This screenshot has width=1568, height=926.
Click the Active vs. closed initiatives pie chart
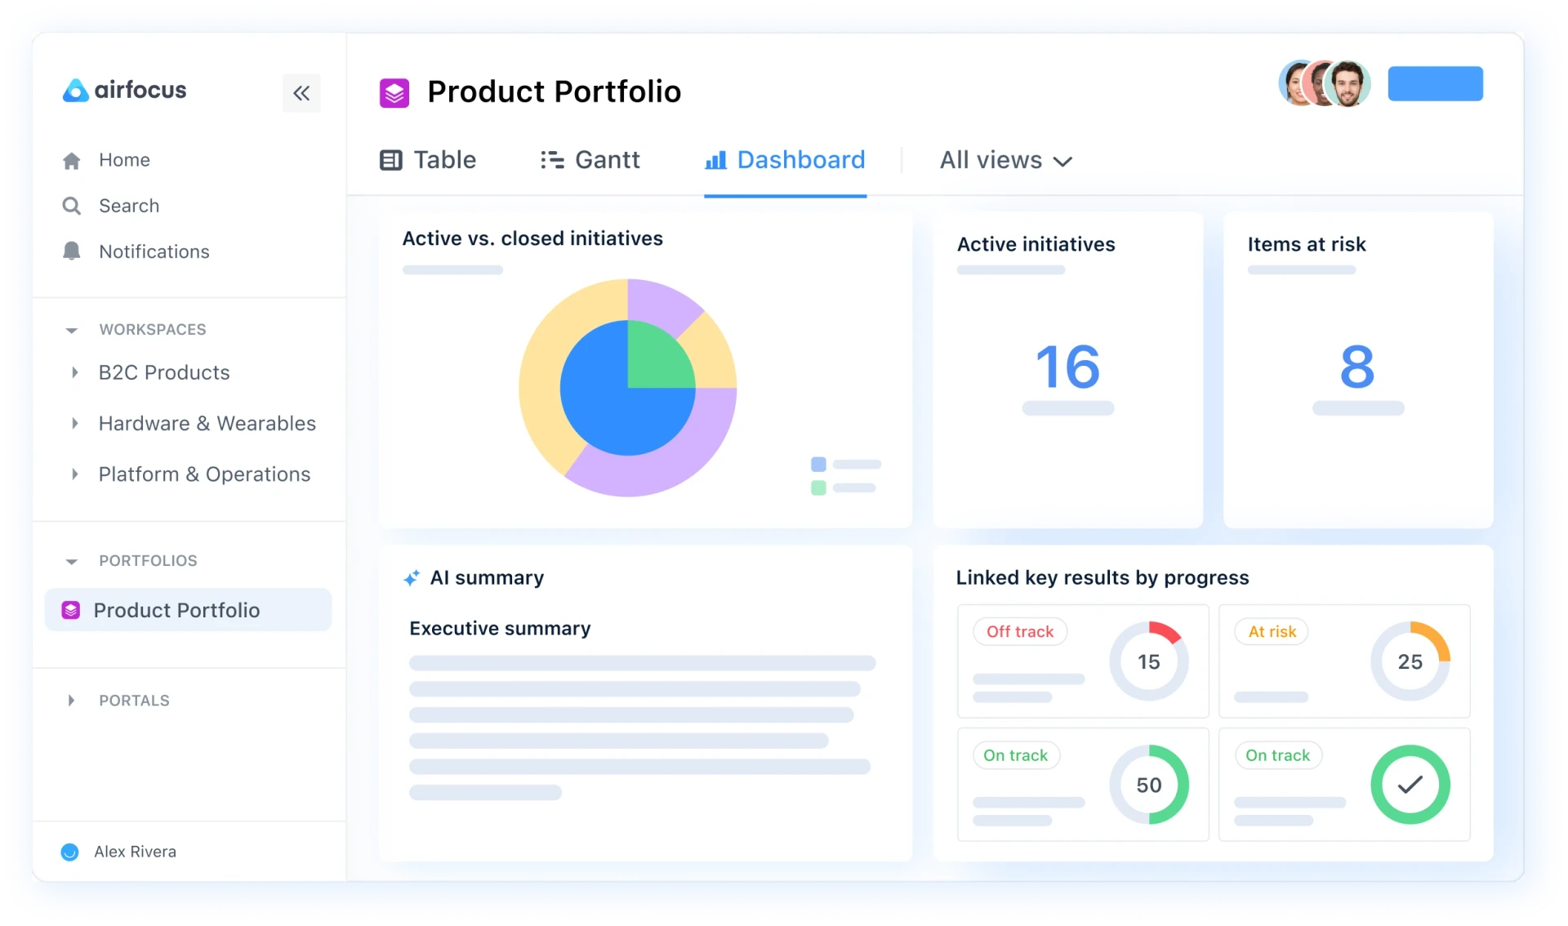coord(628,388)
